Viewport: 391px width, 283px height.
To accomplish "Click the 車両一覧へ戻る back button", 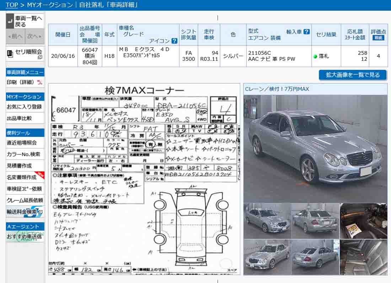I will point(25,21).
